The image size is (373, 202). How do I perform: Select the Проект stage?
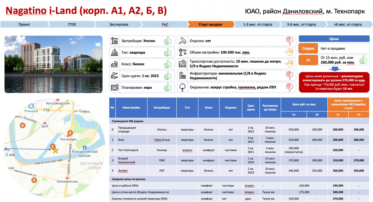pyautogui.click(x=24, y=25)
